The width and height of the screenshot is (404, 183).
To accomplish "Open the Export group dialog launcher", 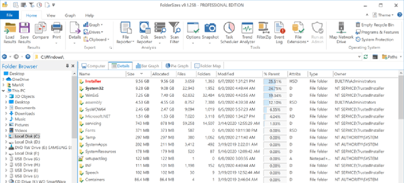I will [x=111, y=48].
